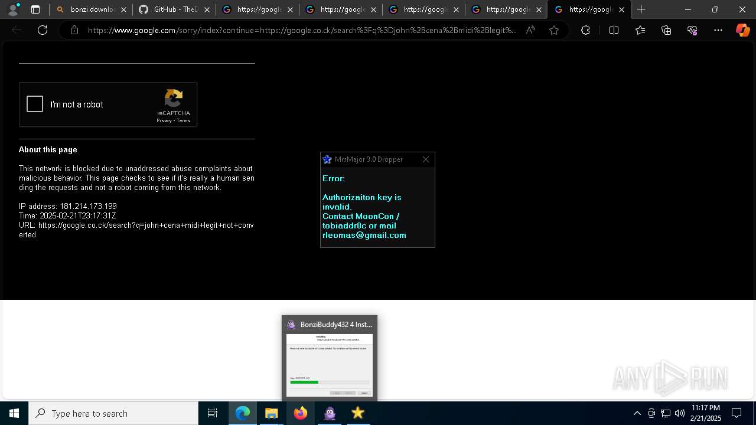This screenshot has width=756, height=425.
Task: Show hidden system tray icons
Action: click(x=637, y=413)
